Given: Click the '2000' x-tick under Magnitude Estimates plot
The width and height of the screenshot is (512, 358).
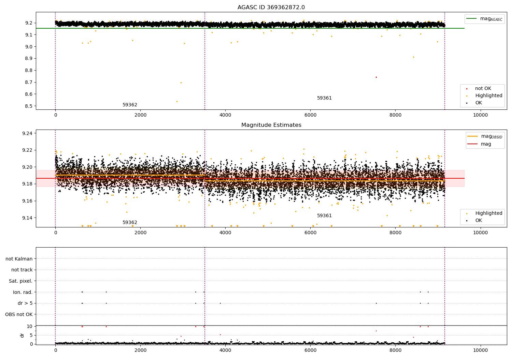Looking at the screenshot, I should [x=140, y=233].
